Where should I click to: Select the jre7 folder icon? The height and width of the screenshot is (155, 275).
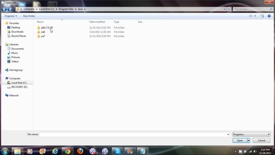pyautogui.click(x=39, y=36)
